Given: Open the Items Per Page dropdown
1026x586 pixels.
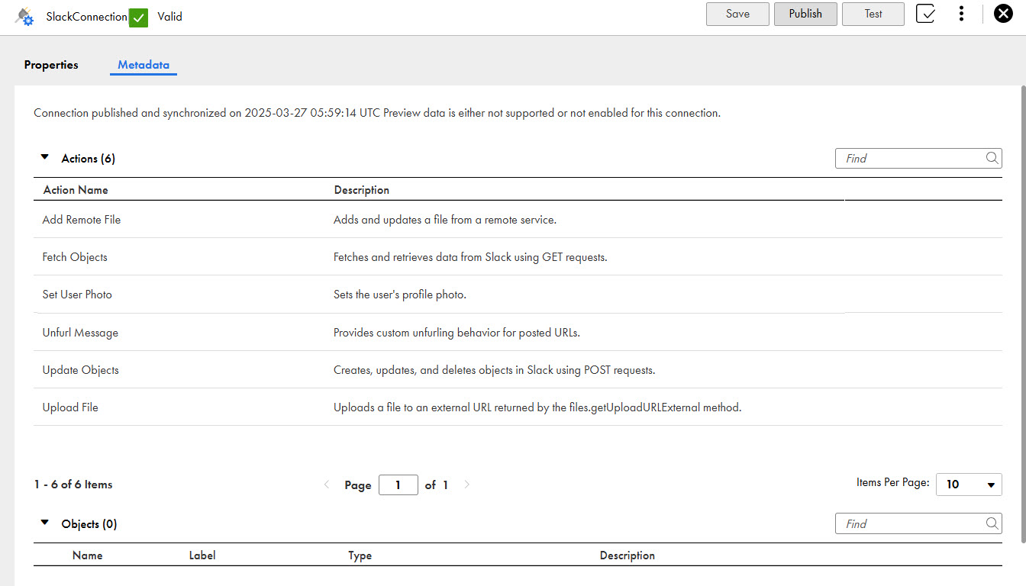Looking at the screenshot, I should (969, 485).
